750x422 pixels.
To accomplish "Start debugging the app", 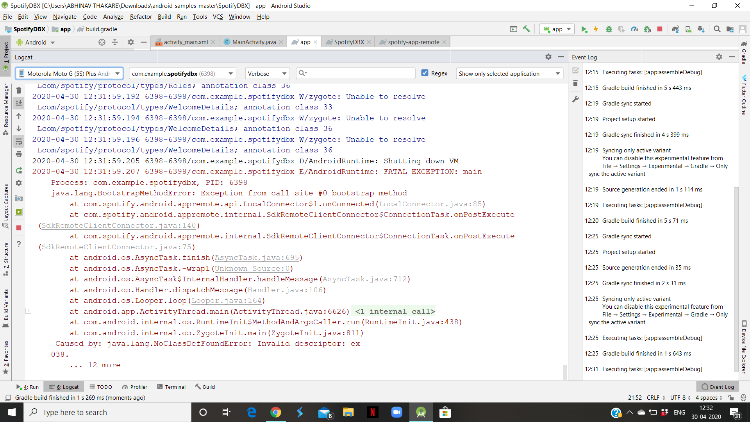I will point(609,29).
